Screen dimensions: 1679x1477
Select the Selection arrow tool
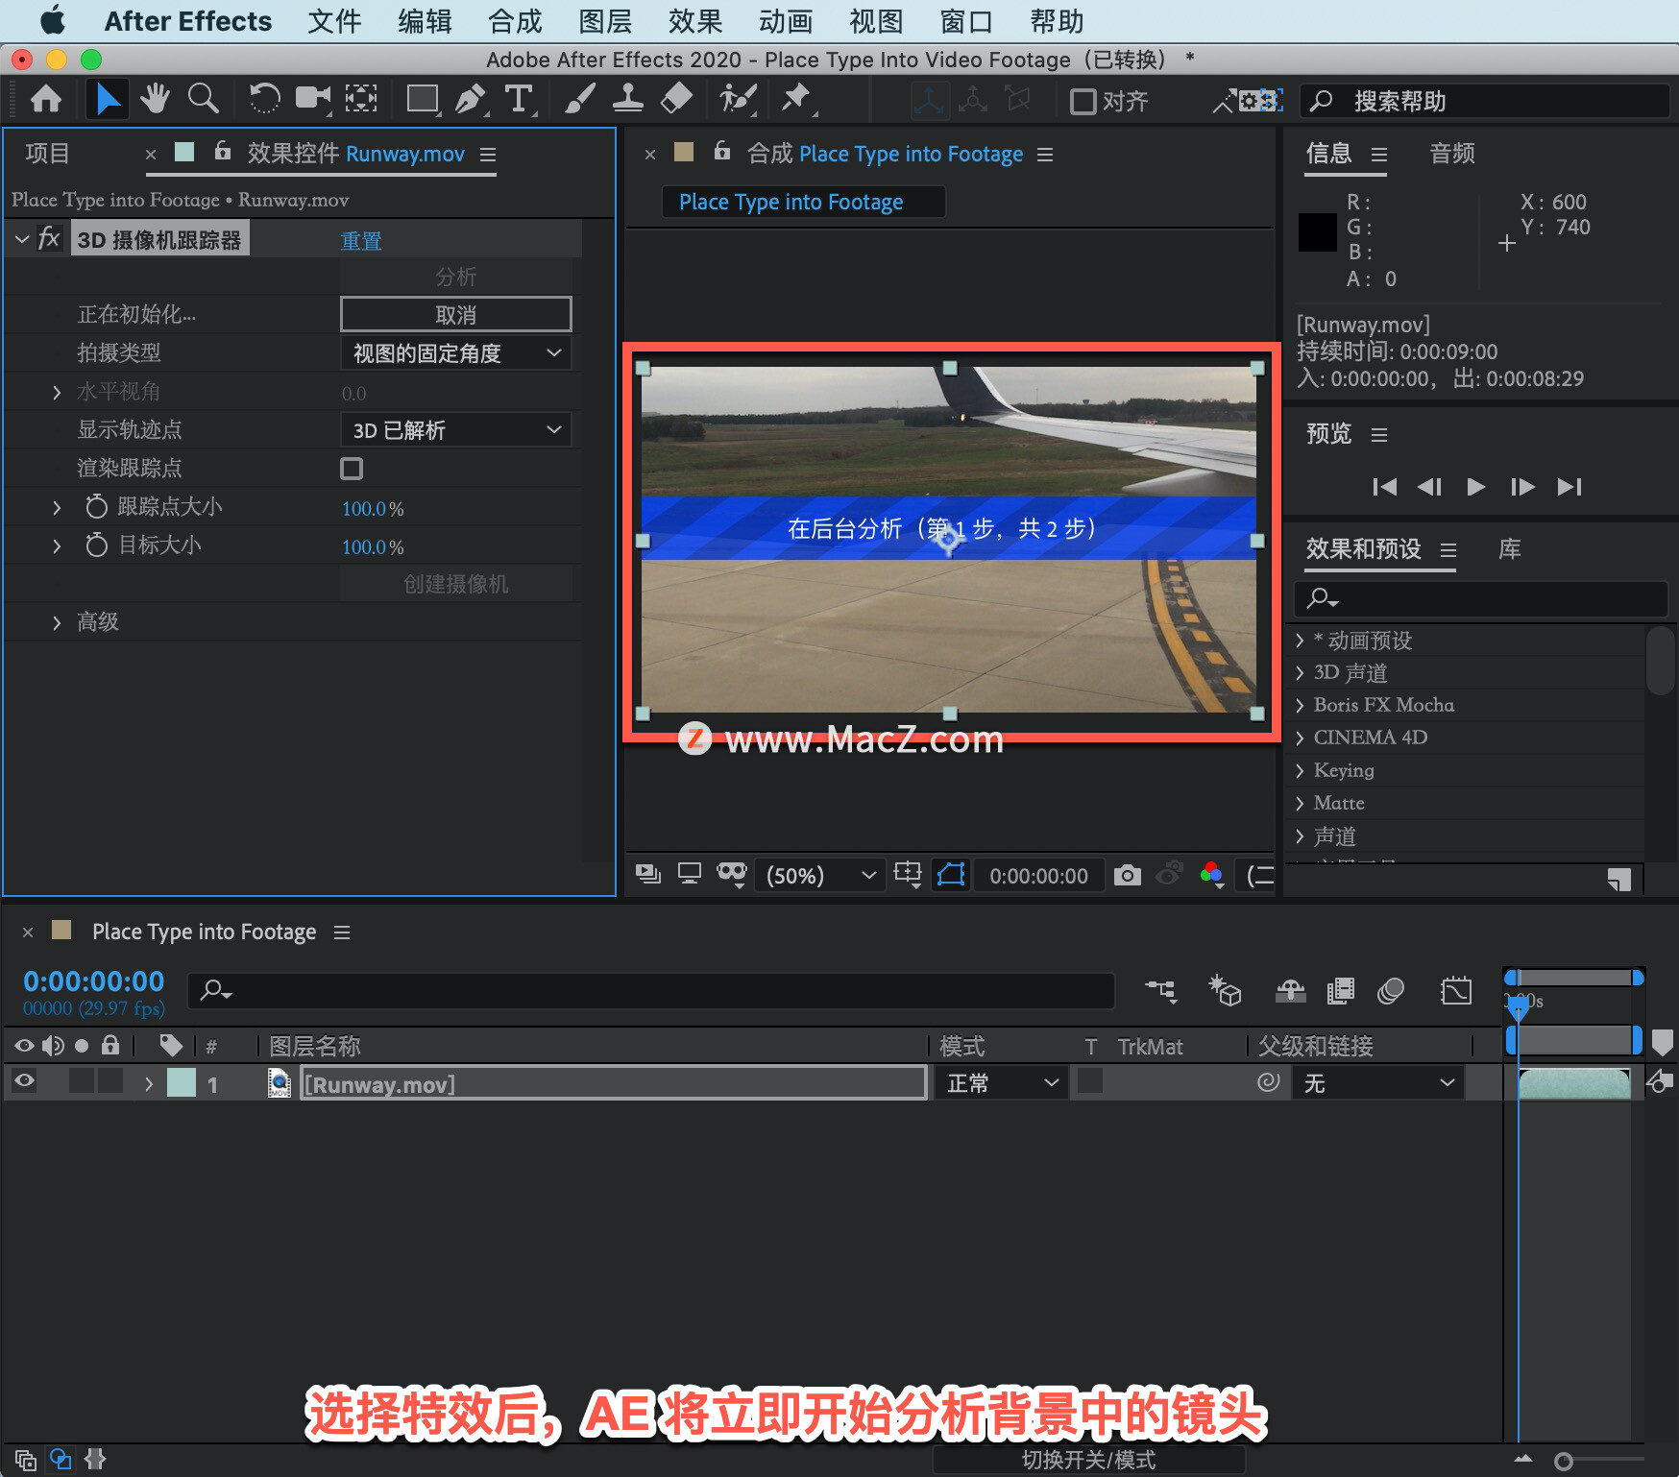coord(108,99)
